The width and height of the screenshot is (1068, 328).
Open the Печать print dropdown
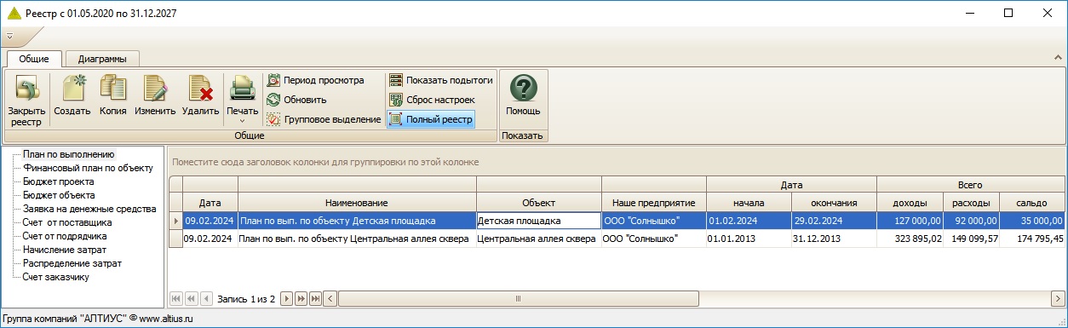(x=243, y=100)
